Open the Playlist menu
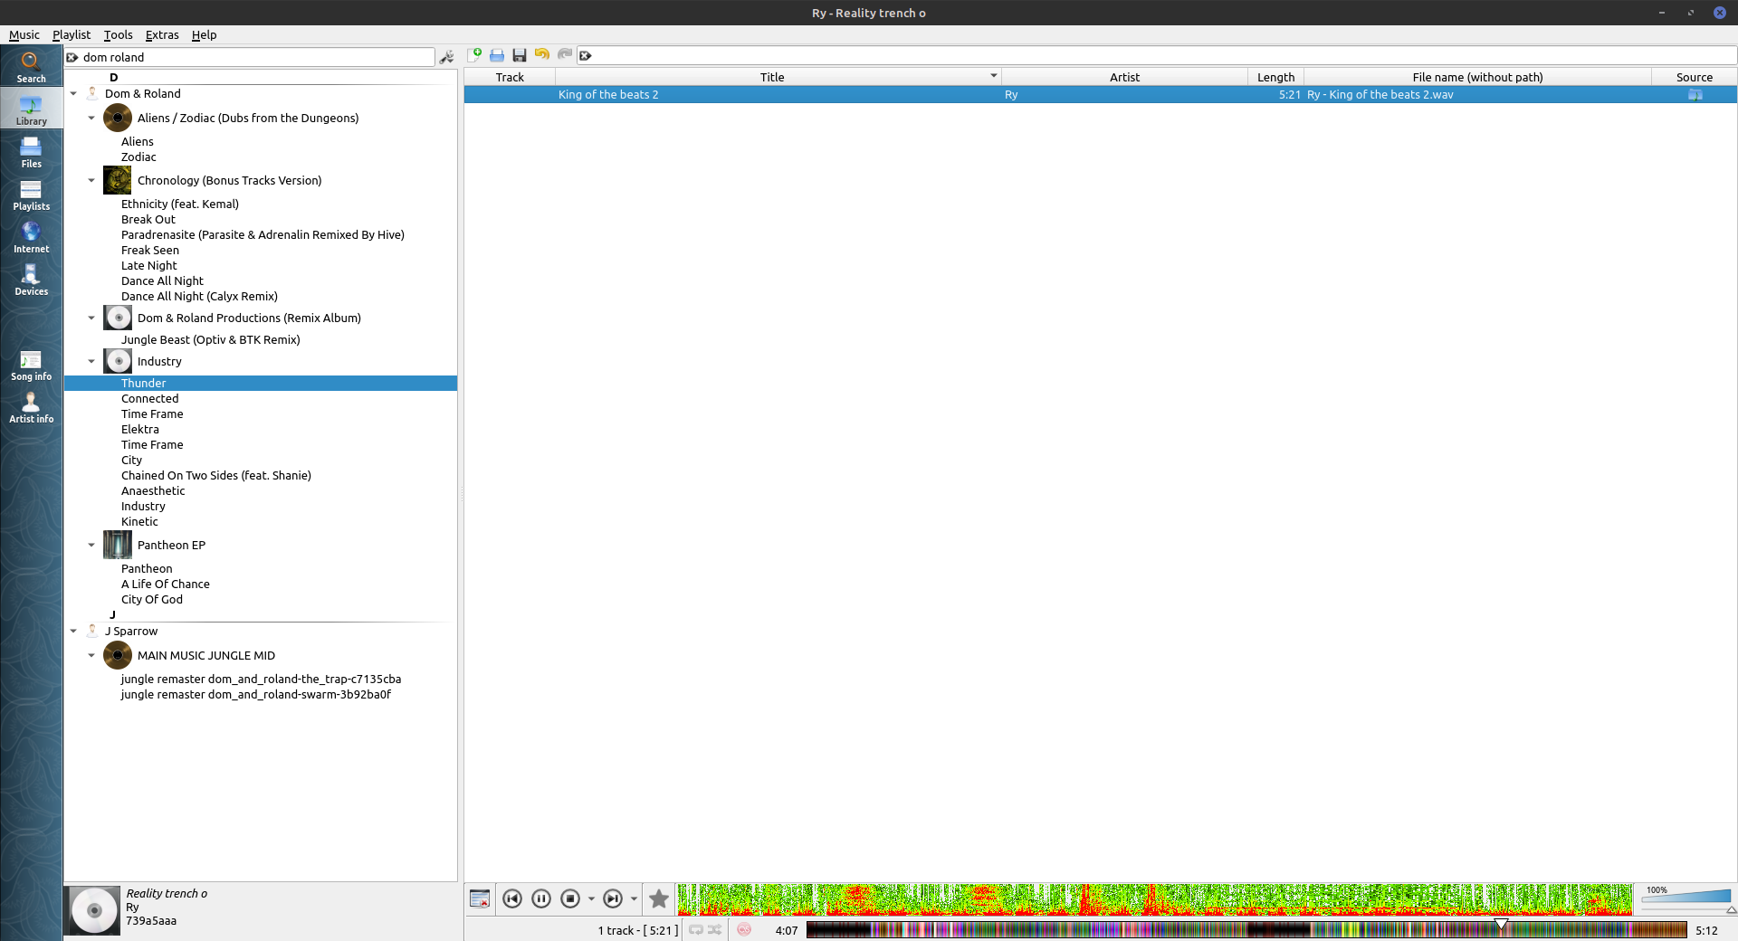 click(72, 34)
